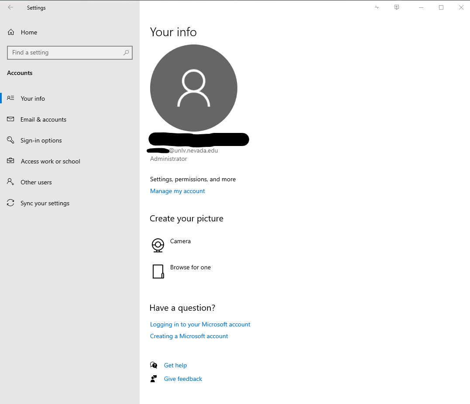This screenshot has width=470, height=404.
Task: Choose Camera to create your picture
Action: pos(180,241)
